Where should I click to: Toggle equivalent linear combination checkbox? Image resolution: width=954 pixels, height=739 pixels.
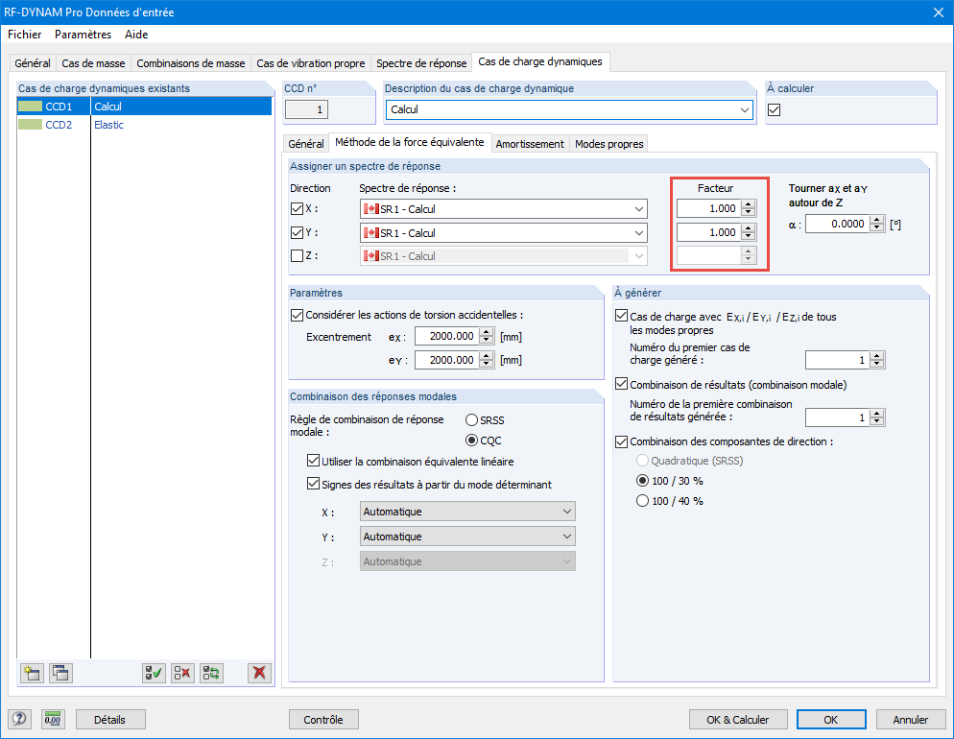pos(313,461)
